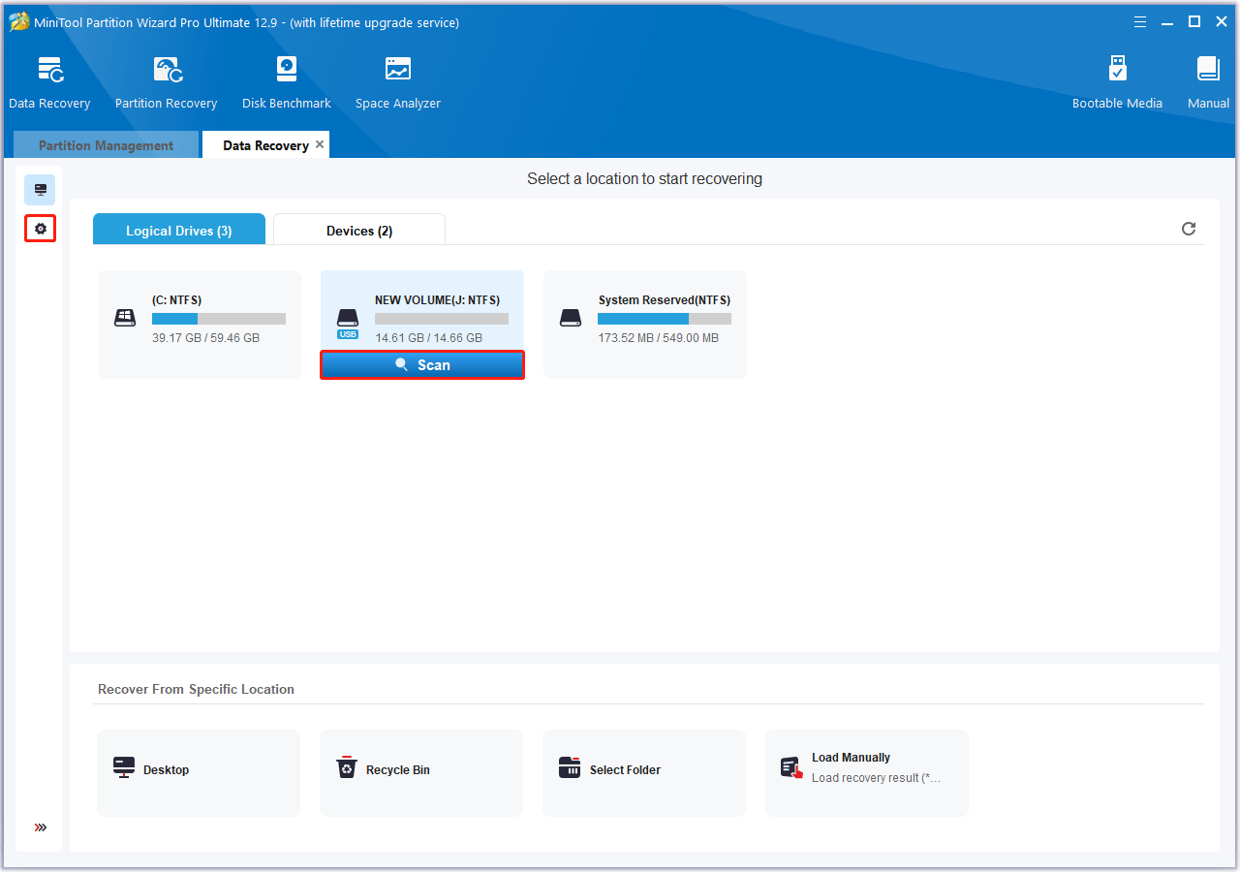
Task: Select the drive view icon in sidebar
Action: (x=41, y=190)
